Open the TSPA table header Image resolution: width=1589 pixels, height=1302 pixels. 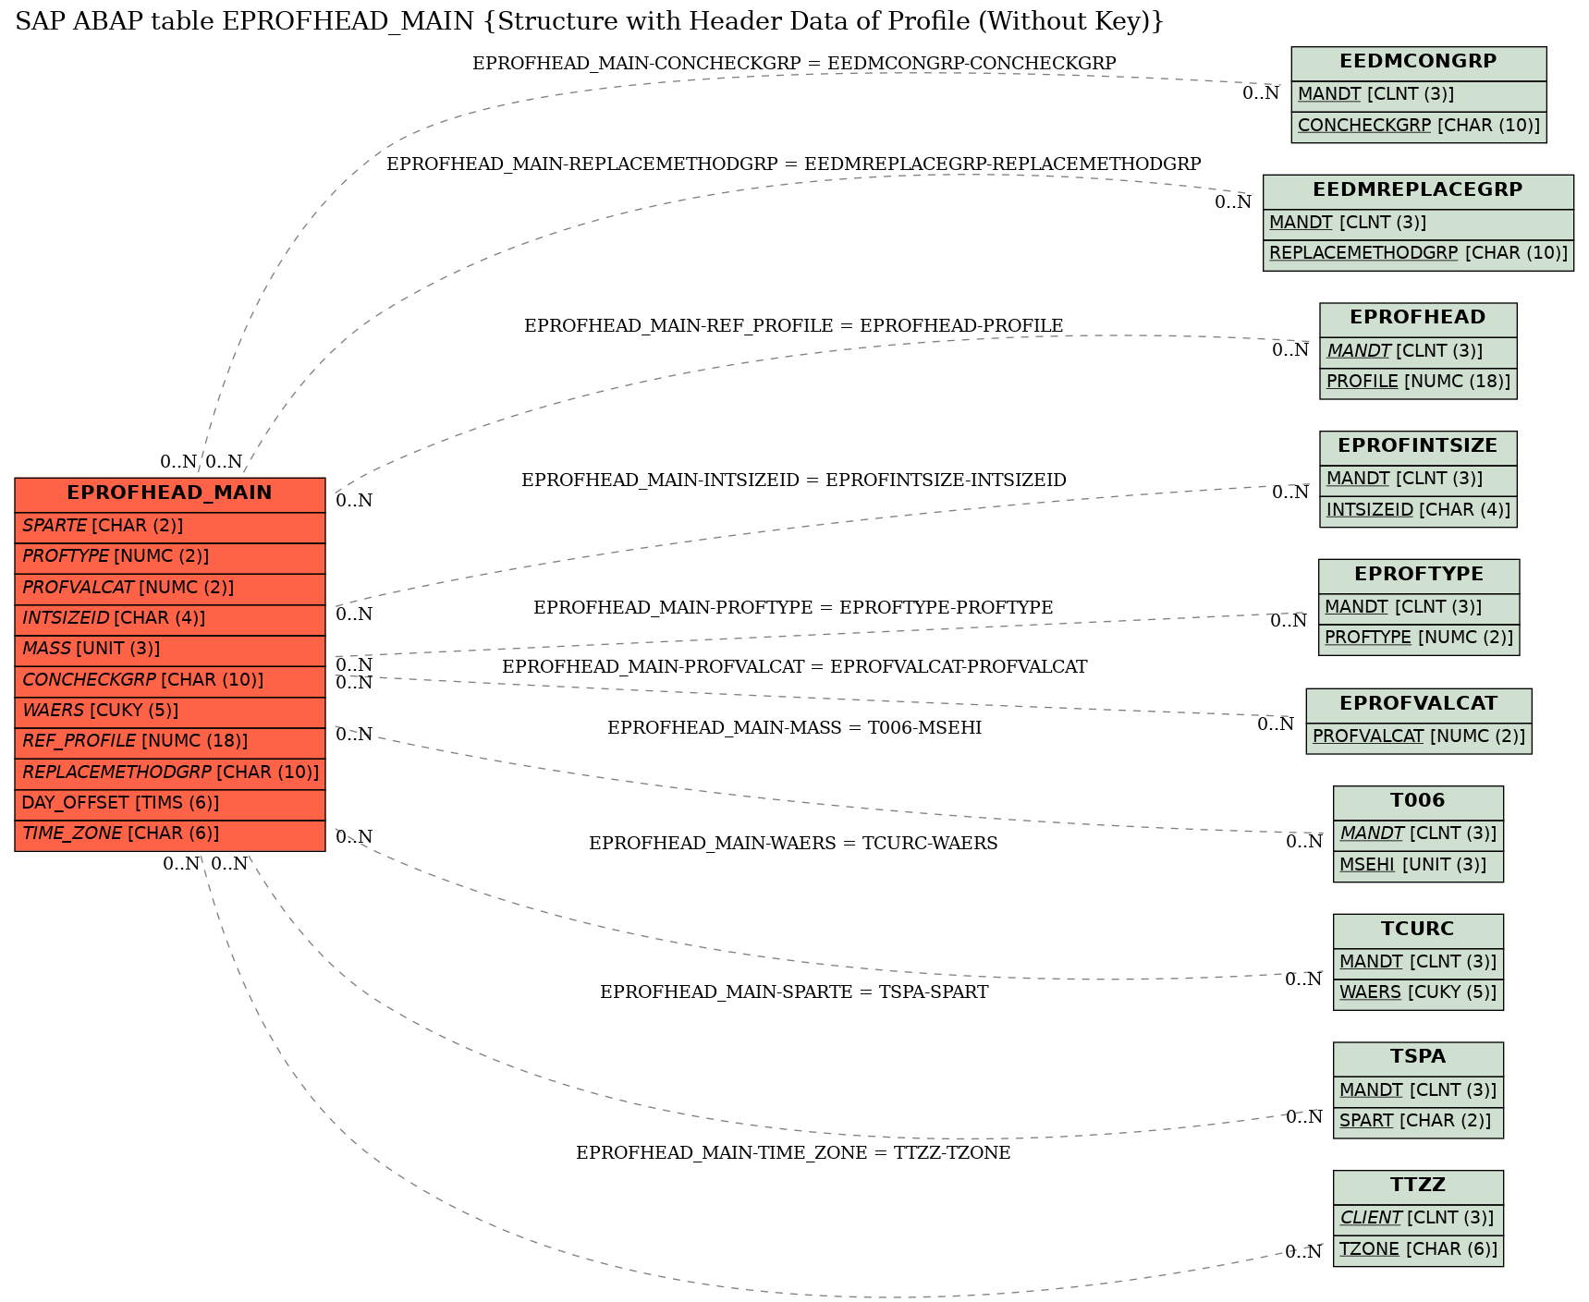[x=1418, y=1058]
